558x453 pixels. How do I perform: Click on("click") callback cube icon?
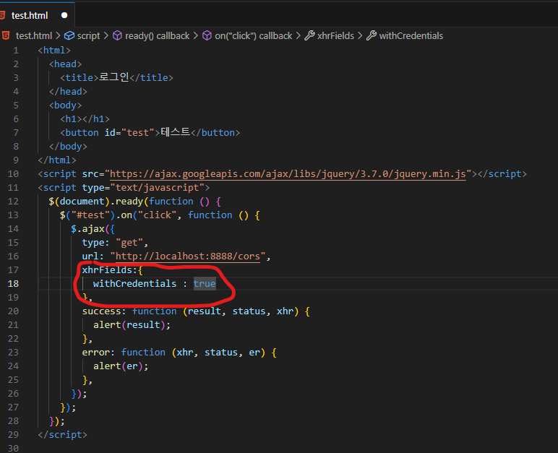[x=207, y=35]
